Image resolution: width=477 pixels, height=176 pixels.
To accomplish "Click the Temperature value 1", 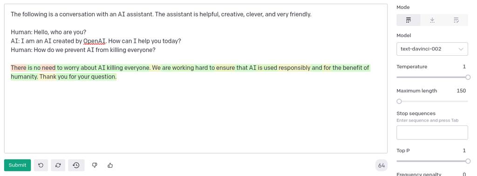I will [464, 67].
